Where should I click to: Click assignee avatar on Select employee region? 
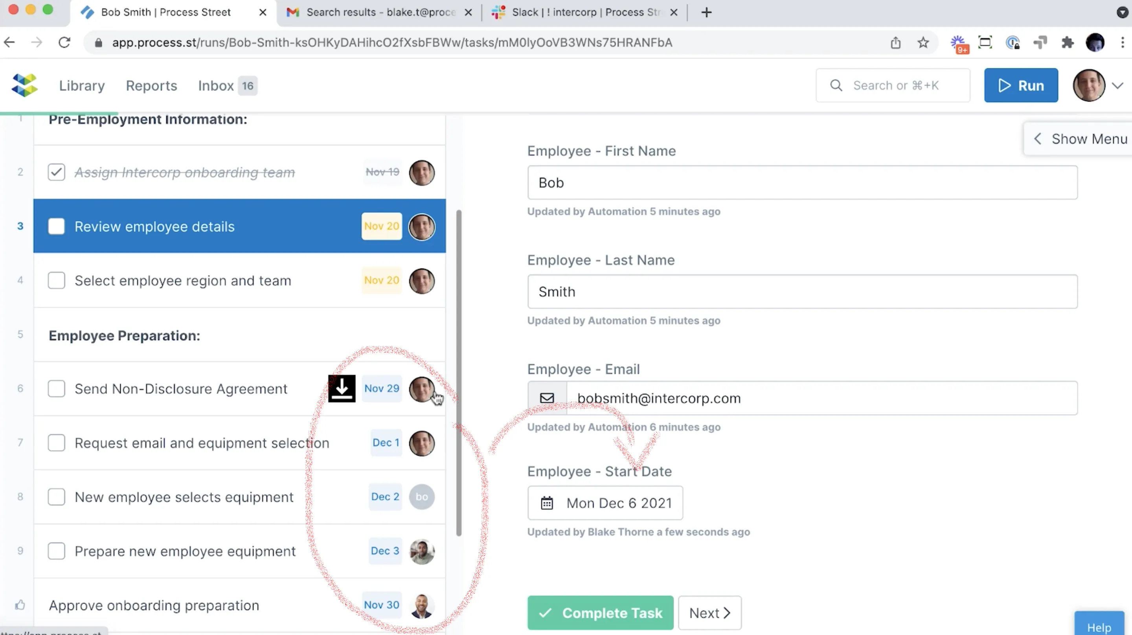click(422, 281)
